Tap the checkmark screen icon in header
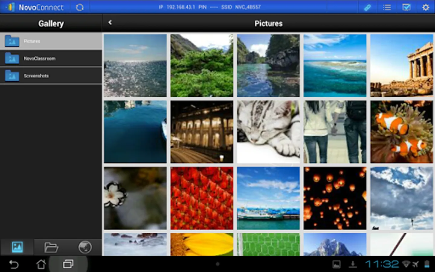This screenshot has width=435, height=272. click(x=406, y=7)
